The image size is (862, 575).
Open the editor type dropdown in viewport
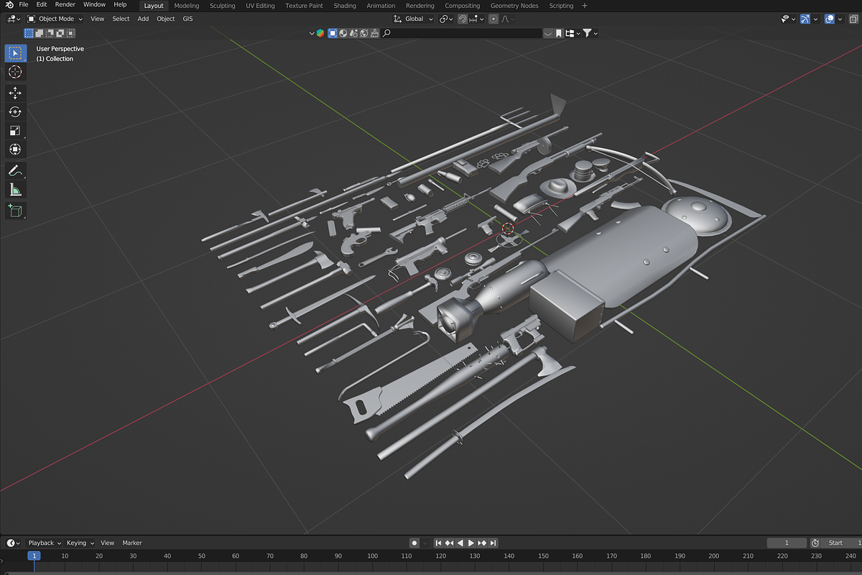[x=14, y=19]
